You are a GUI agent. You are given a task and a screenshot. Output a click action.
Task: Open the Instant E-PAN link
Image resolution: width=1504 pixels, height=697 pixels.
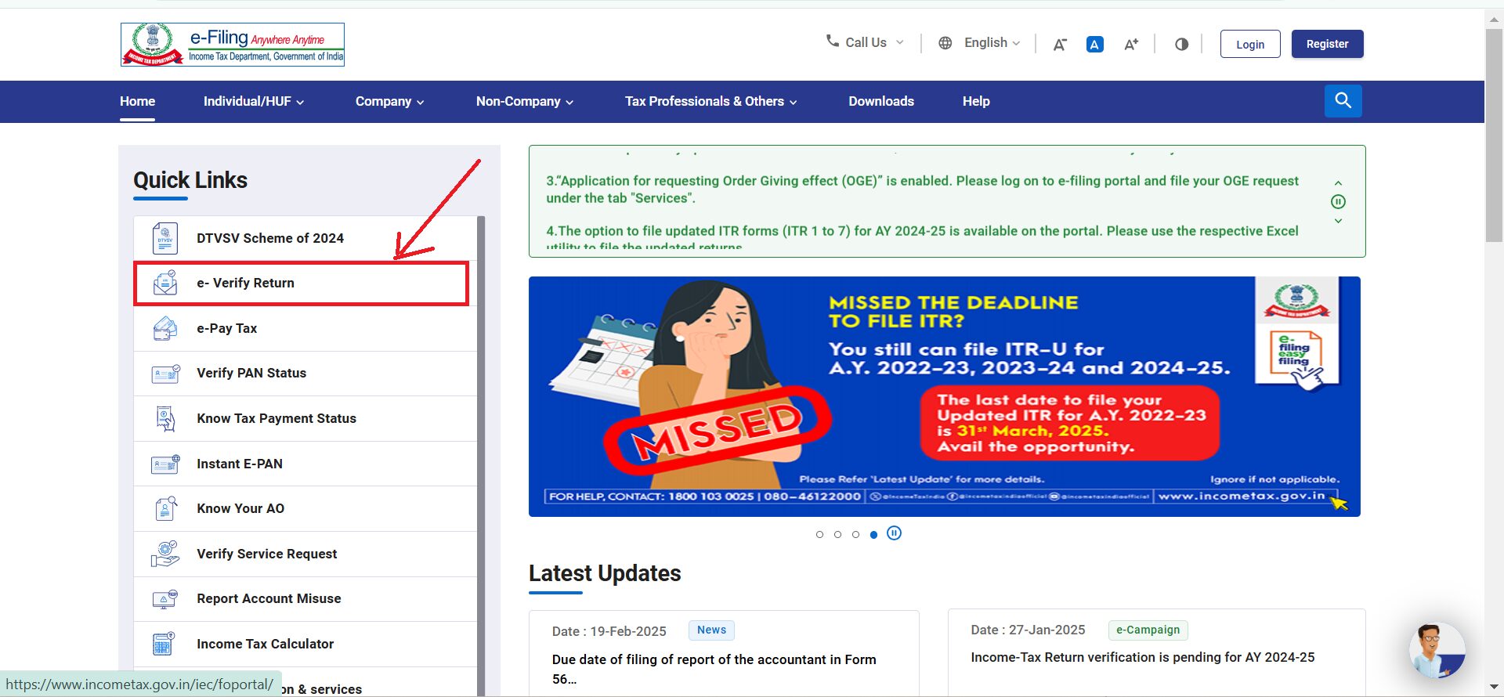point(240,464)
